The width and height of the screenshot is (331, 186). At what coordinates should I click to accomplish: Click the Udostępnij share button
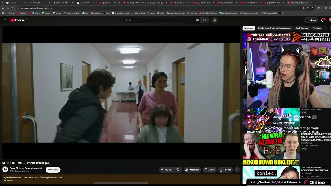192,170
